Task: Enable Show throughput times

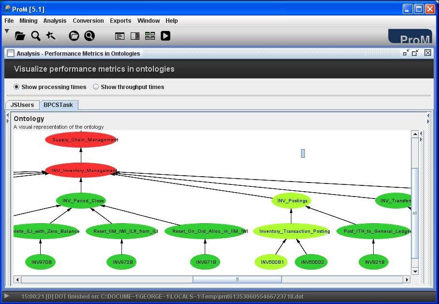Action: [96, 87]
